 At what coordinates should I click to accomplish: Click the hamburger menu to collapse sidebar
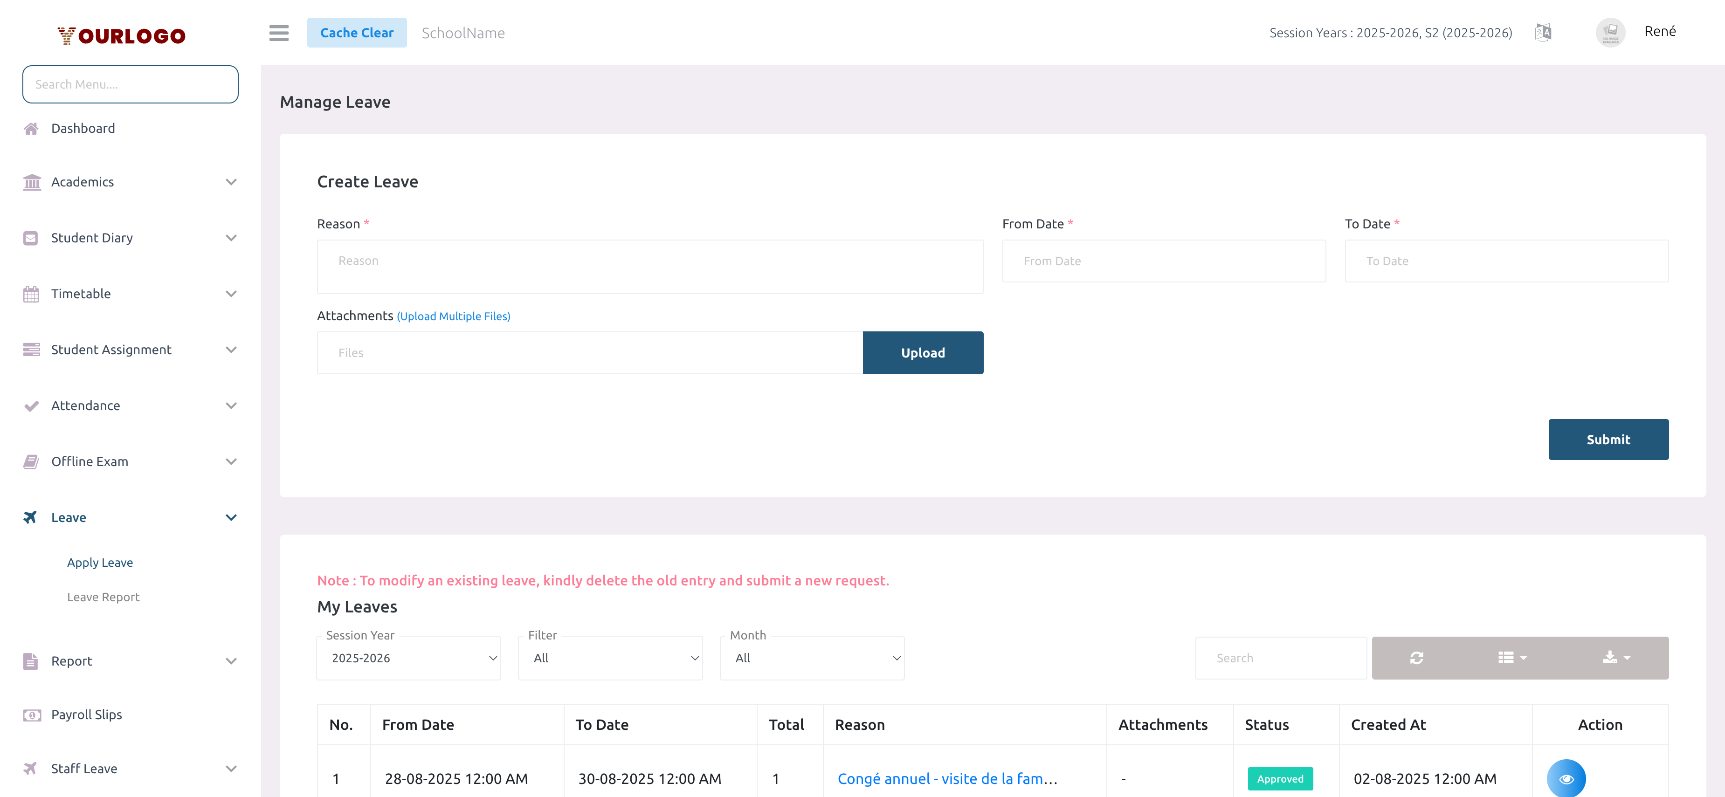point(279,33)
